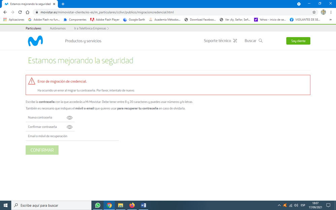The width and height of the screenshot is (336, 210).
Task: Switch to the Autónomos section
Action: tap(58, 29)
